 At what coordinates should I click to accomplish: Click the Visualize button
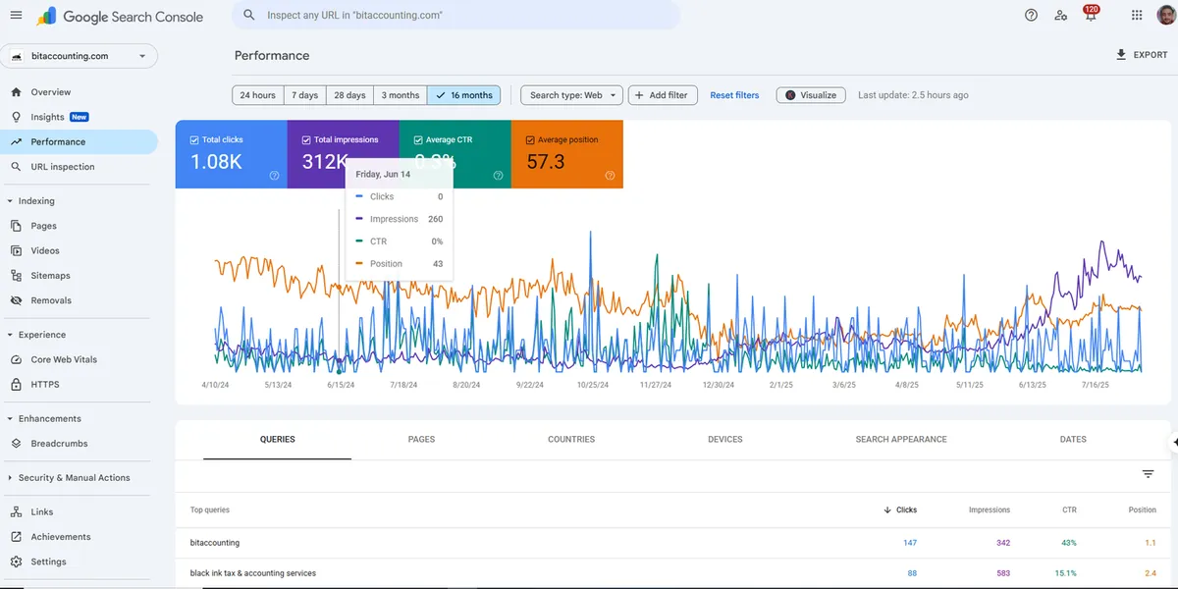[x=811, y=95]
